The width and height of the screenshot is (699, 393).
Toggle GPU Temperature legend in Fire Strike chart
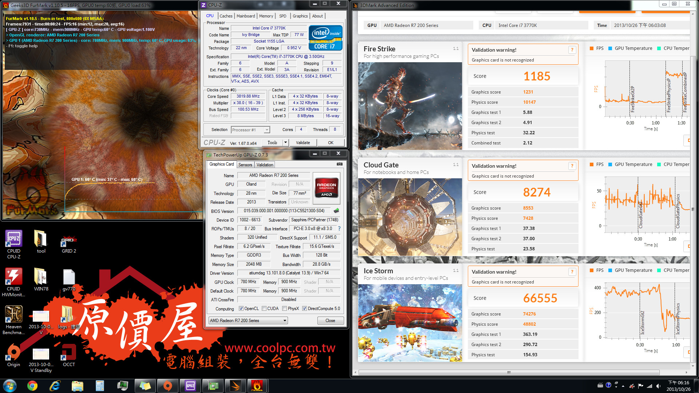coord(630,48)
